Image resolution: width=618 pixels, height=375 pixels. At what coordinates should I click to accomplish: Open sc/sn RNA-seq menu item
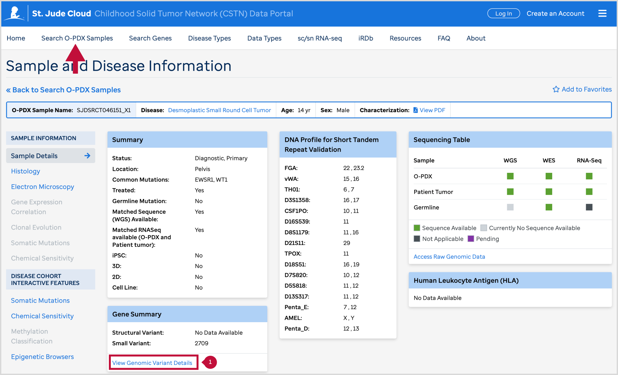(x=320, y=38)
